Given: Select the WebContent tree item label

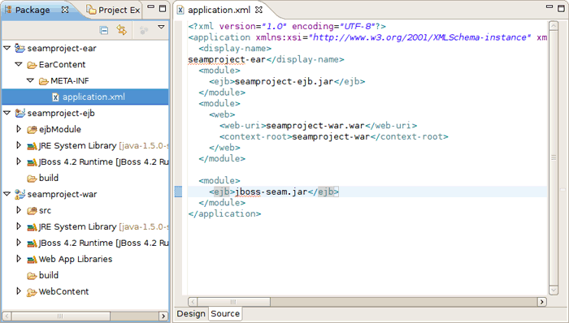Looking at the screenshot, I should (x=63, y=291).
